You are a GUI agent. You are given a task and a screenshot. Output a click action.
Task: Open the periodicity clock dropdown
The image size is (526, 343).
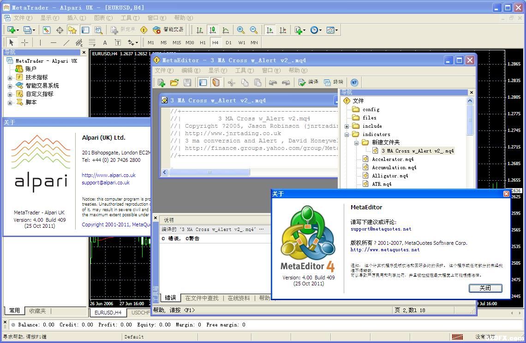(316, 30)
